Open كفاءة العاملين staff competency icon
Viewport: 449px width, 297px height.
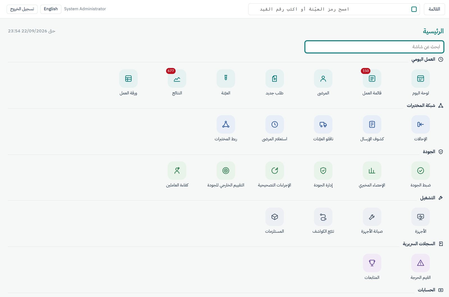177,170
